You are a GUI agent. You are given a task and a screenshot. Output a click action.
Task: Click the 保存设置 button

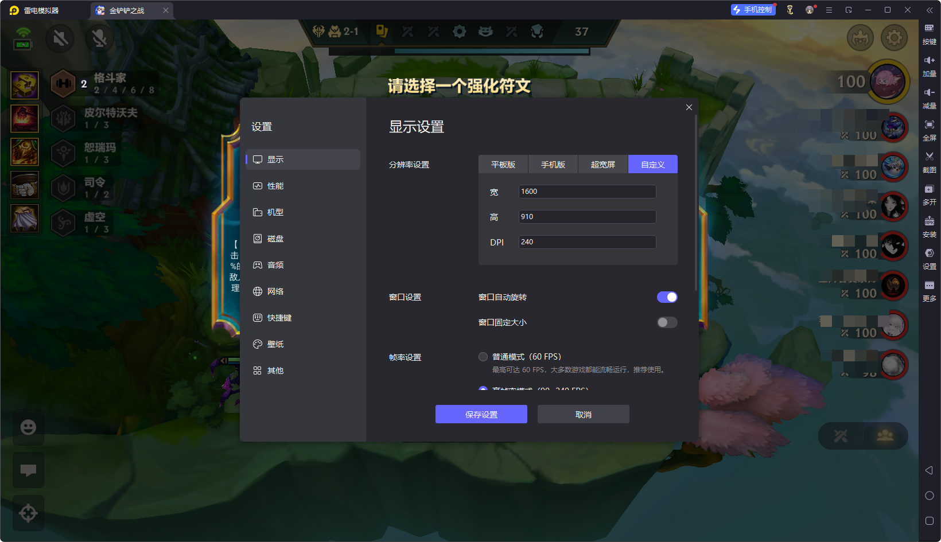(481, 414)
